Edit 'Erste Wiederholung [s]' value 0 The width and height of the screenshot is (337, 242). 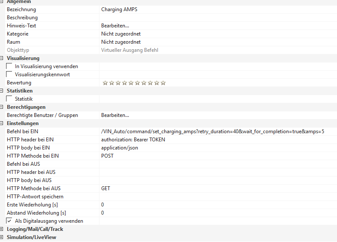218,205
